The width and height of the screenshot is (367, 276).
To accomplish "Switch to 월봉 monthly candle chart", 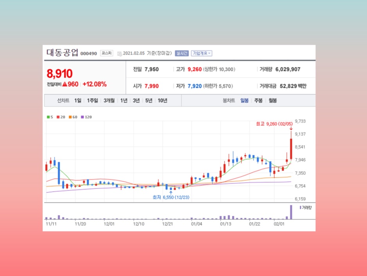I will point(273,100).
